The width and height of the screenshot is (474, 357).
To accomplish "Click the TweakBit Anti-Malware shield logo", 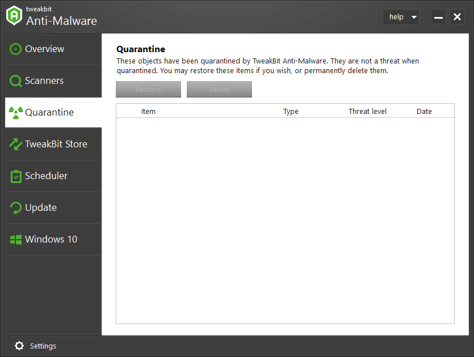I will coord(14,16).
